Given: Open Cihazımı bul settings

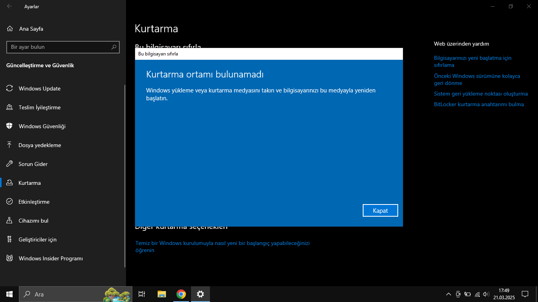Looking at the screenshot, I should 62,221.
